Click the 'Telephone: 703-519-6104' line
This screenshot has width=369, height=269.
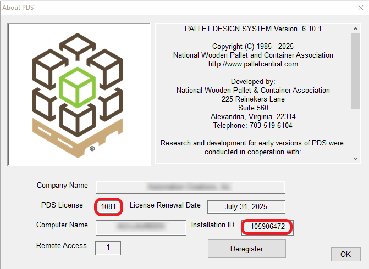tap(253, 126)
